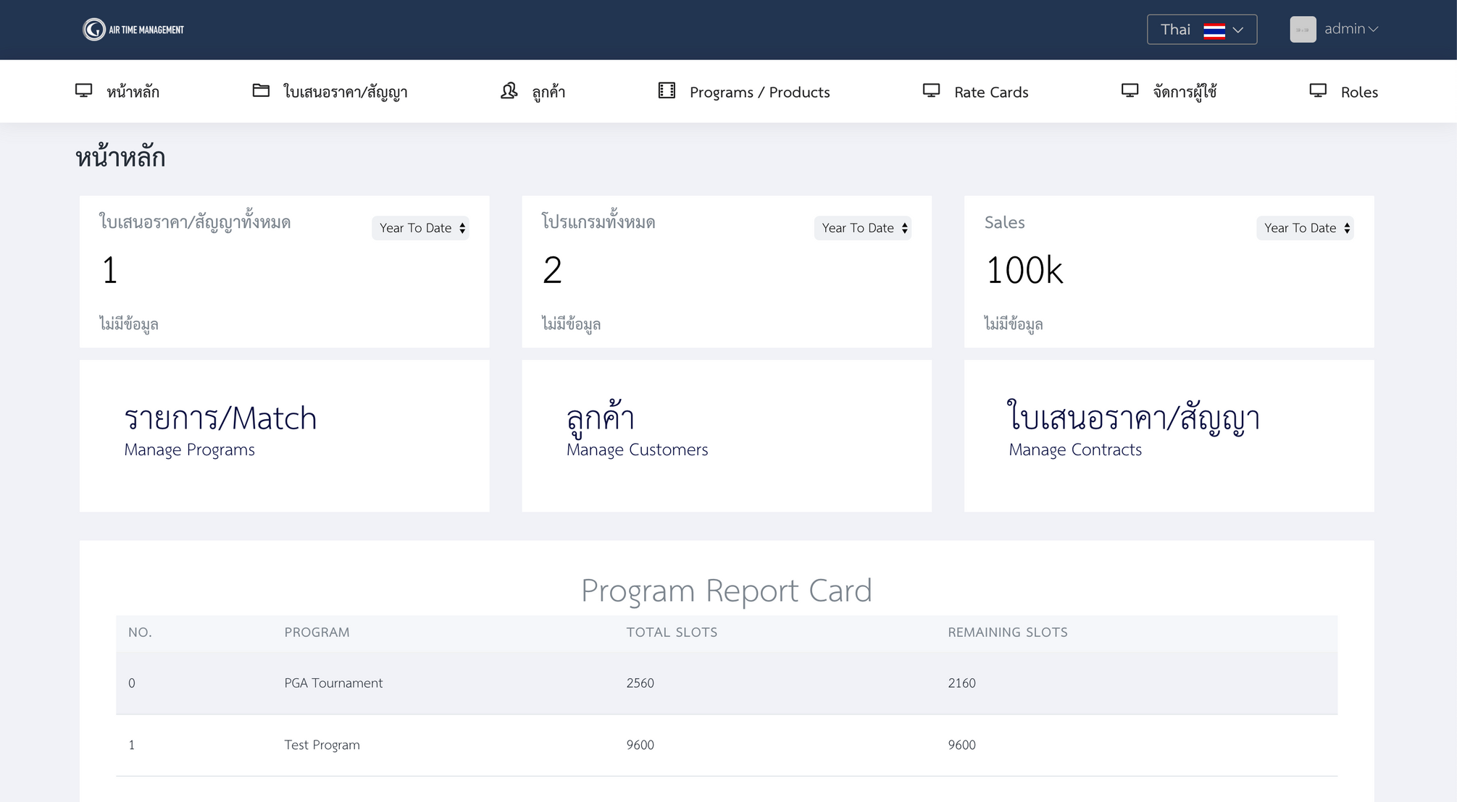Open the Year To Date selector in Sales card
Screen dimensions: 1457x802
coord(1305,228)
